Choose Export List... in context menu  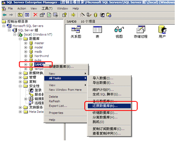(x=66, y=106)
